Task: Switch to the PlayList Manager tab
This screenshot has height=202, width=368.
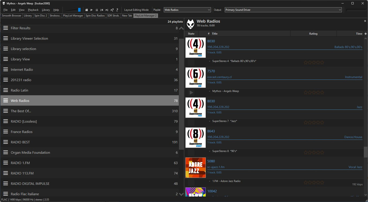Action: (x=73, y=16)
